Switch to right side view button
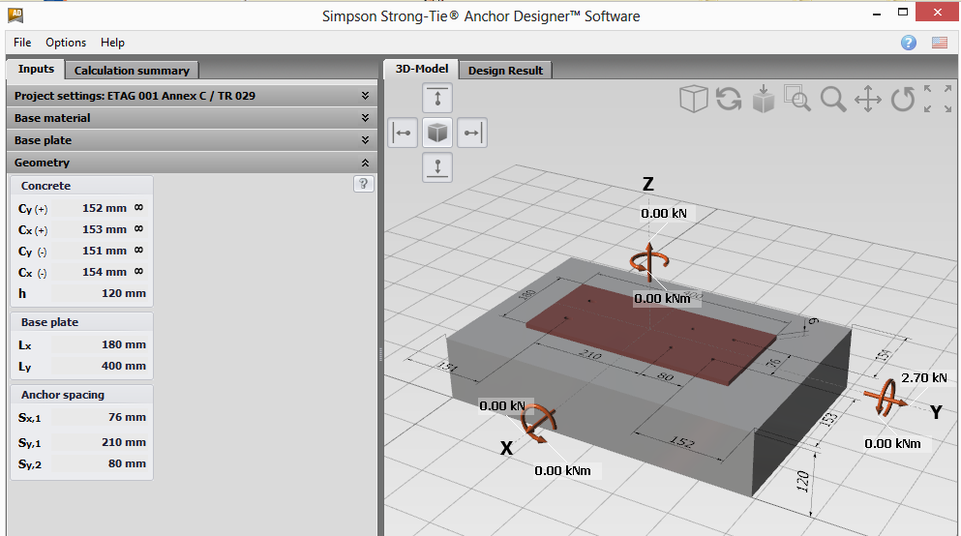961x536 pixels. tap(472, 133)
